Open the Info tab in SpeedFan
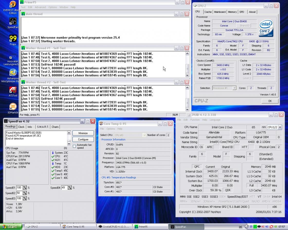The image size is (288, 230). pyautogui.click(x=30, y=127)
